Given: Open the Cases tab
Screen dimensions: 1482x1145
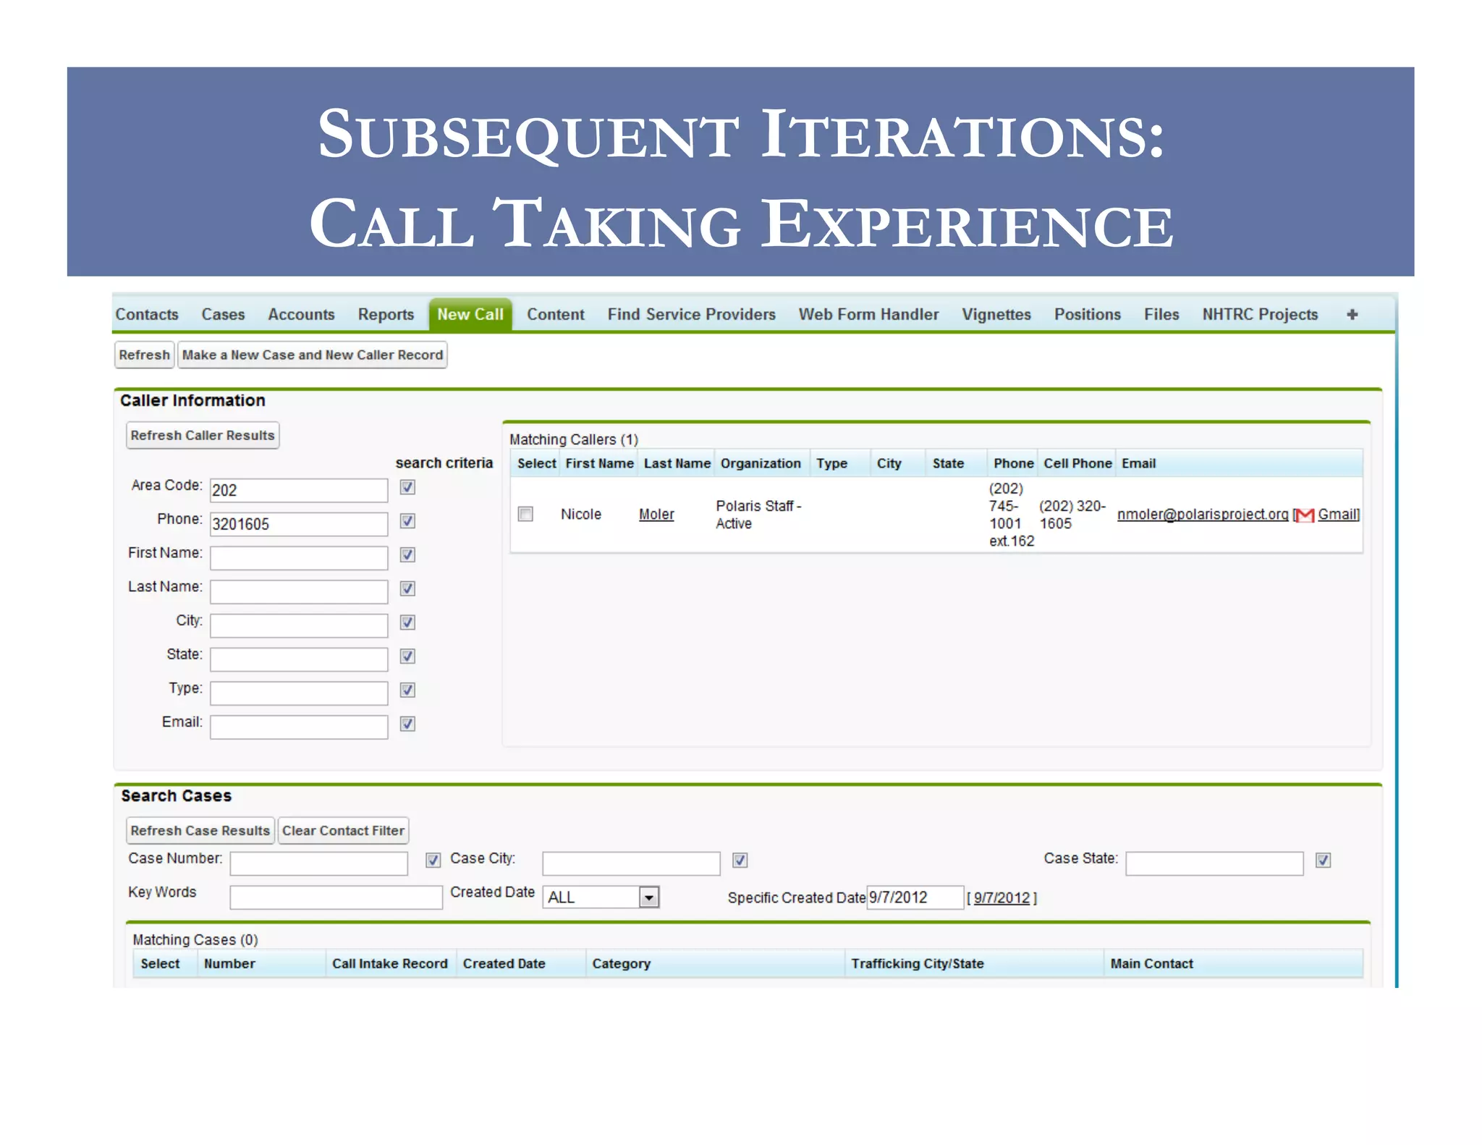Looking at the screenshot, I should click(x=223, y=314).
